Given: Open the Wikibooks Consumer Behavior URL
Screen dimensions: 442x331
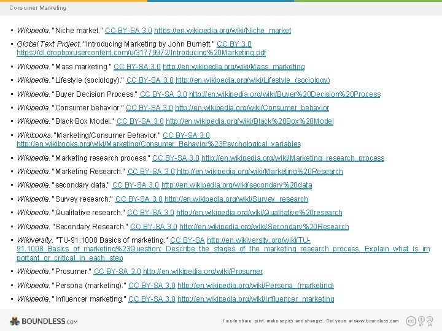Looking at the screenshot, I should click(x=159, y=144).
